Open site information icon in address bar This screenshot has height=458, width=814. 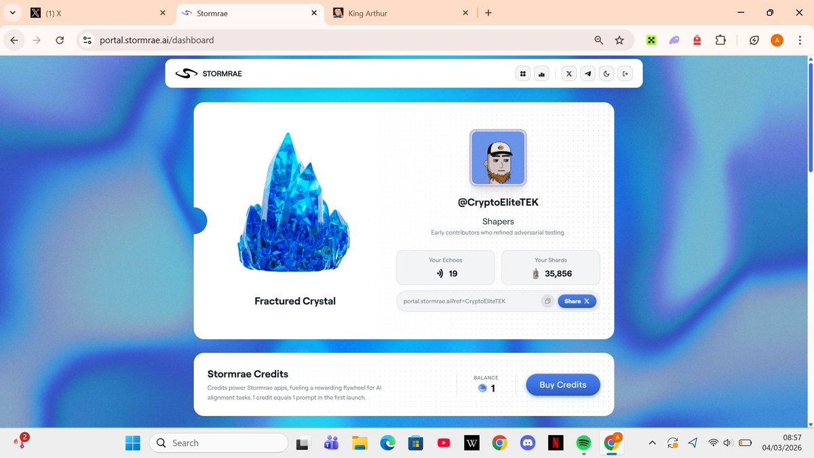coord(87,40)
